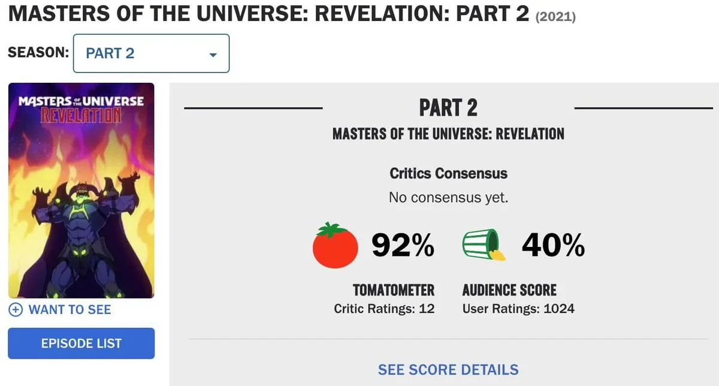The height and width of the screenshot is (386, 719).
Task: Click the dropdown arrow beside PART 2
Action: click(x=213, y=54)
